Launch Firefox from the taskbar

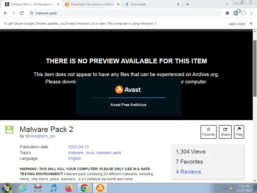point(69,188)
